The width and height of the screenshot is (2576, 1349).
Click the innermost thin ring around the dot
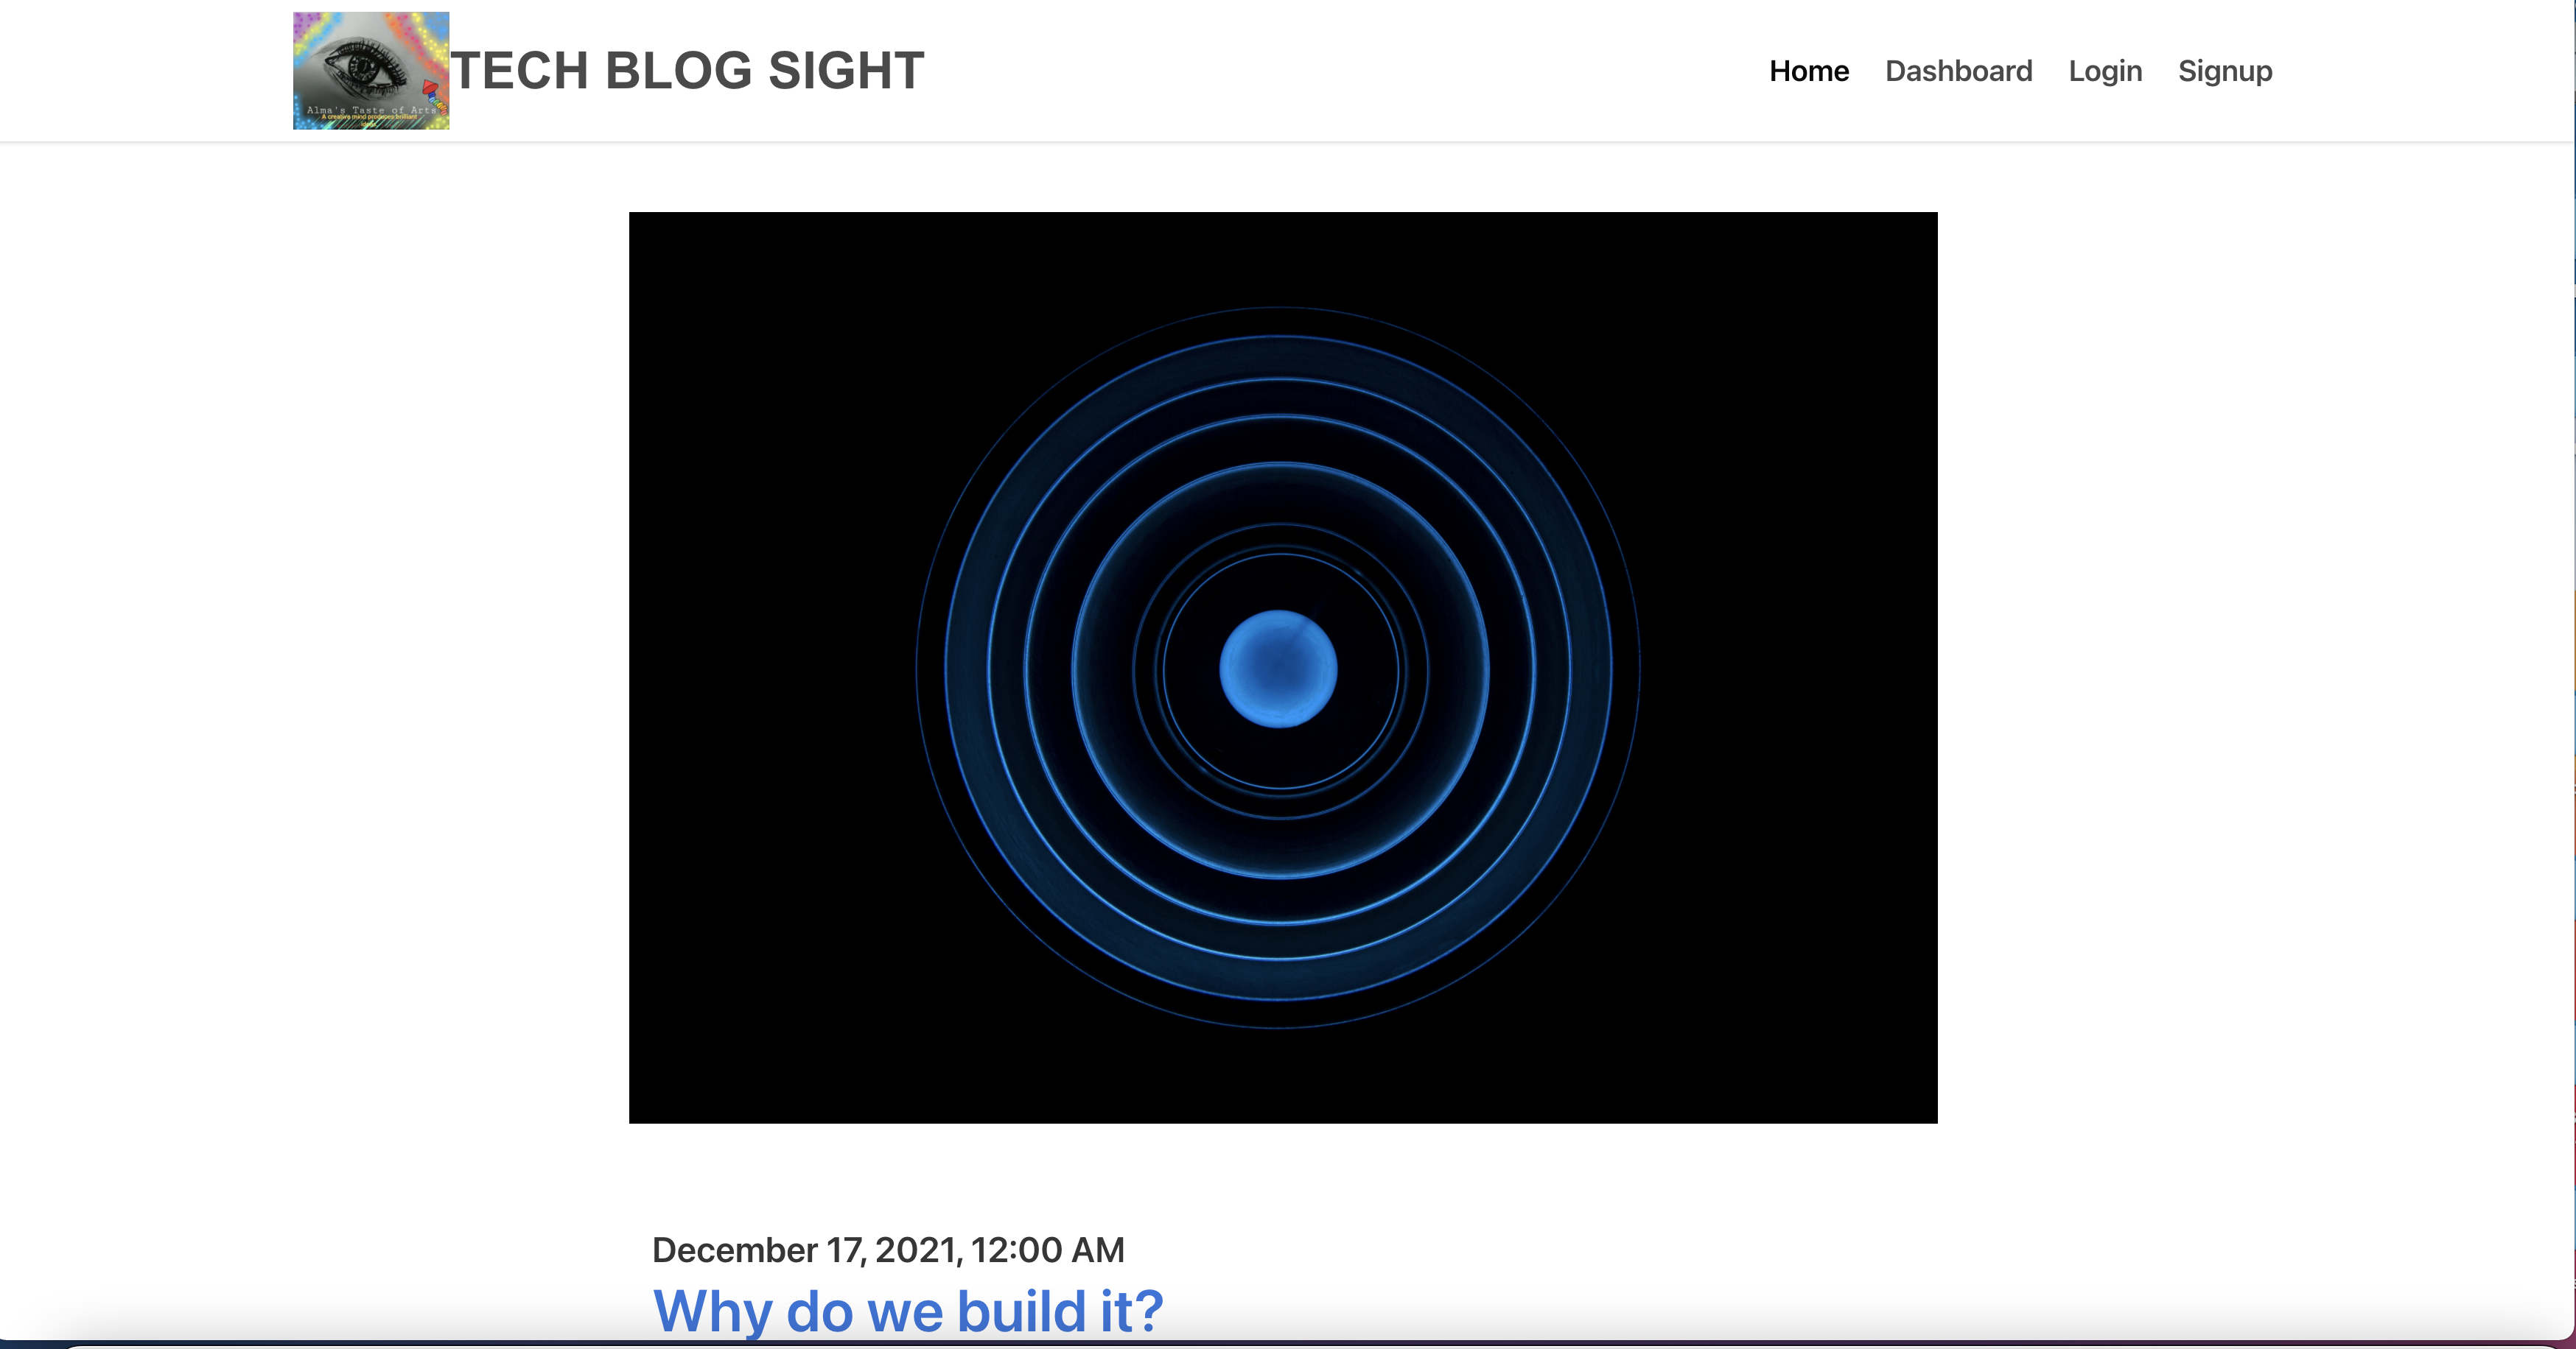pyautogui.click(x=1280, y=556)
